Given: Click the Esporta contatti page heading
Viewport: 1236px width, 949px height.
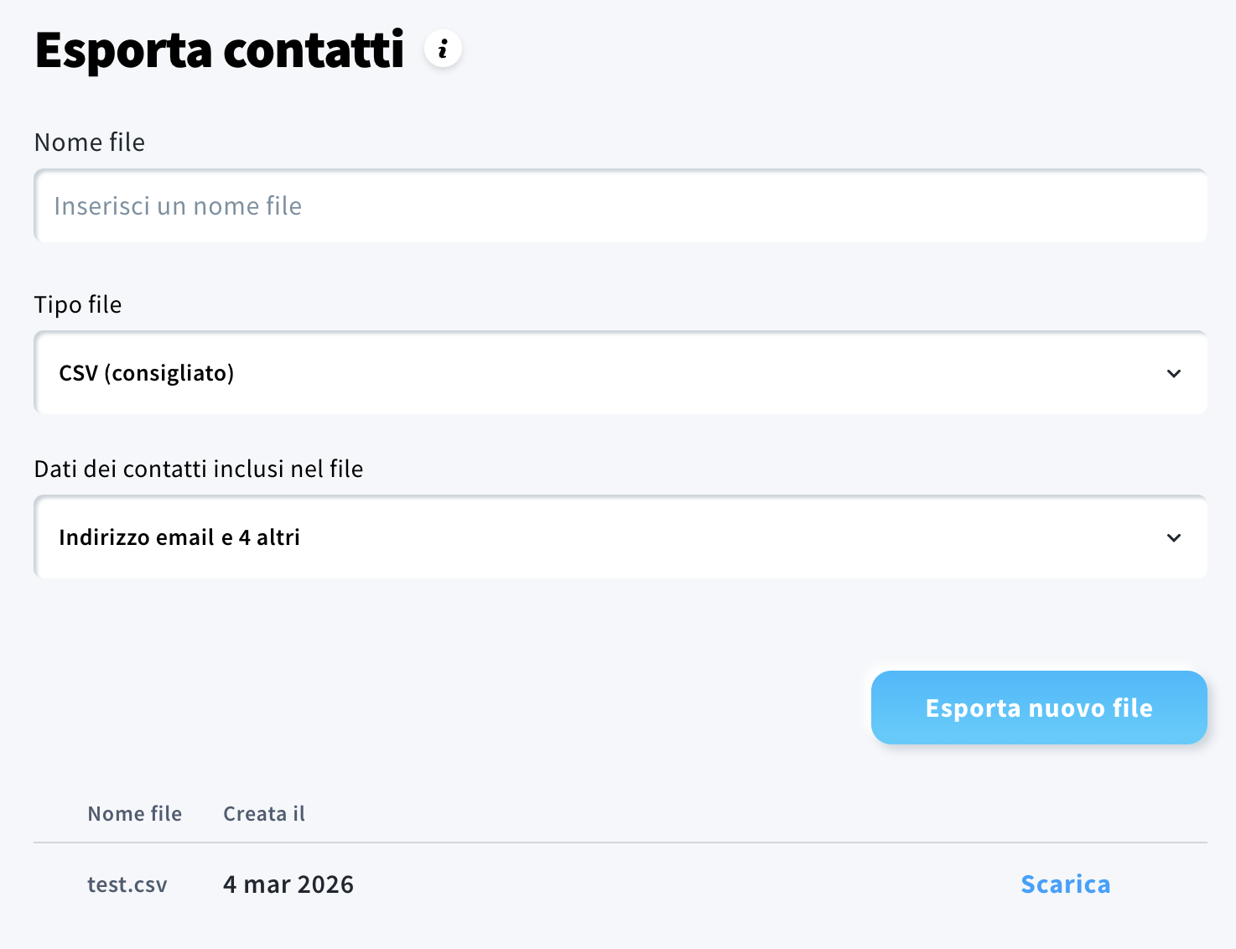Looking at the screenshot, I should pos(220,50).
